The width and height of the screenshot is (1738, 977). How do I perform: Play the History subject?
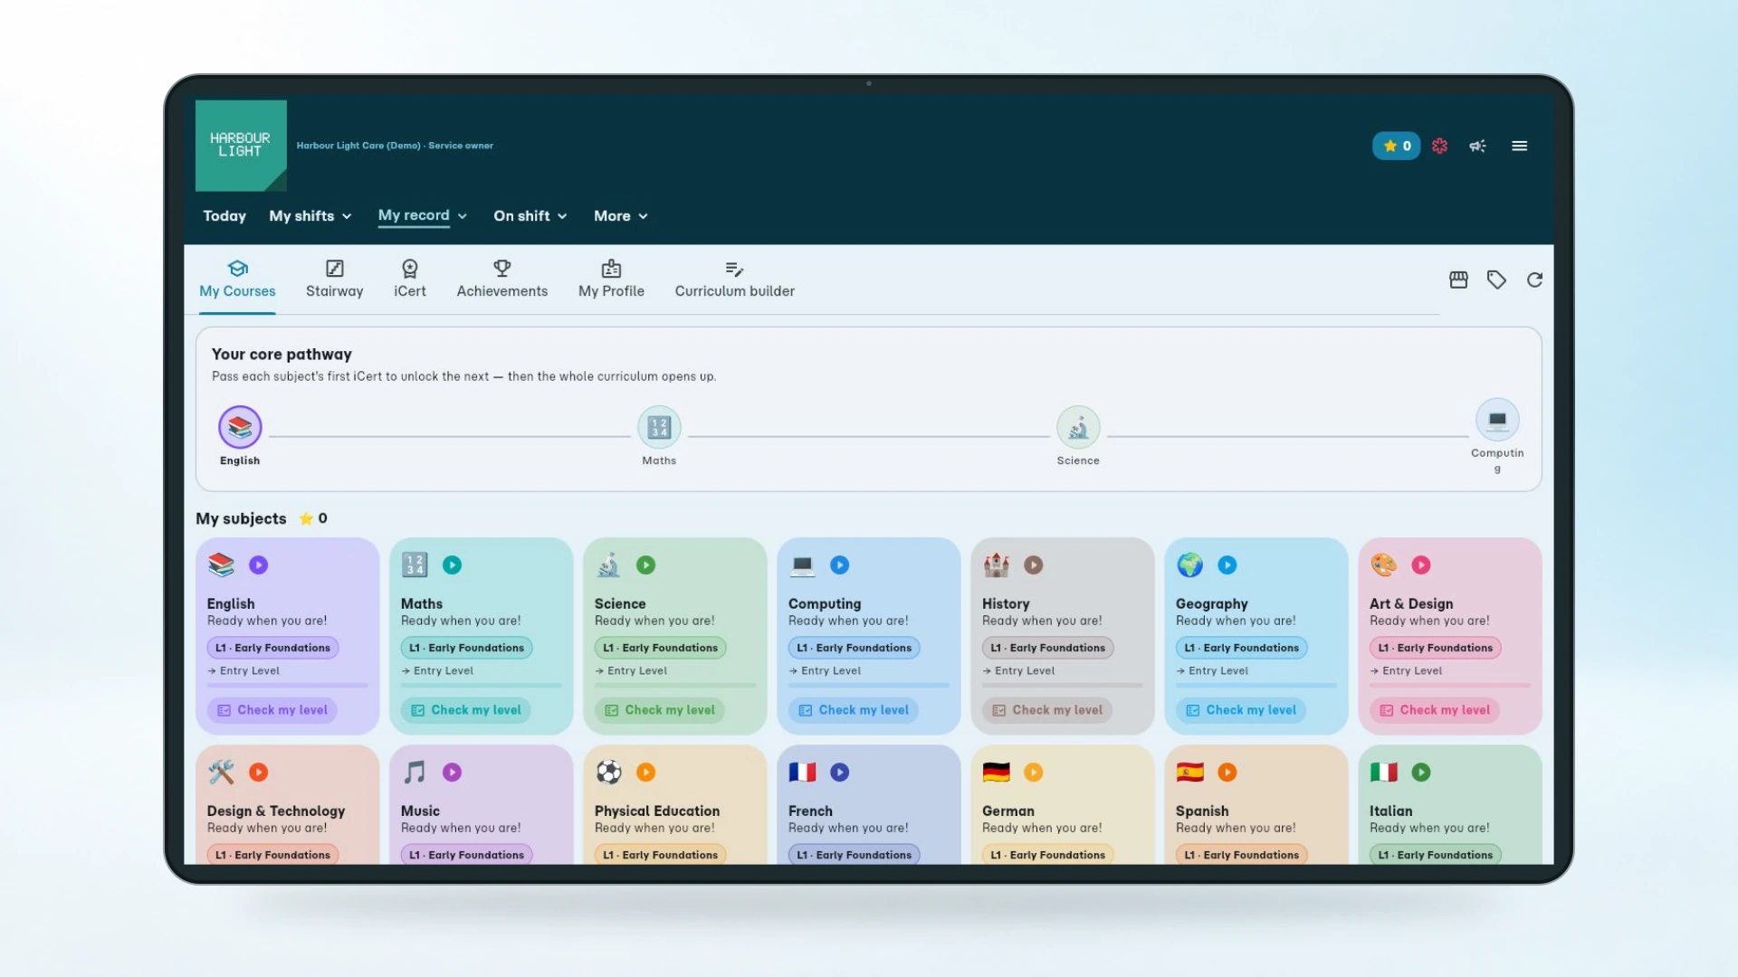coord(1034,565)
